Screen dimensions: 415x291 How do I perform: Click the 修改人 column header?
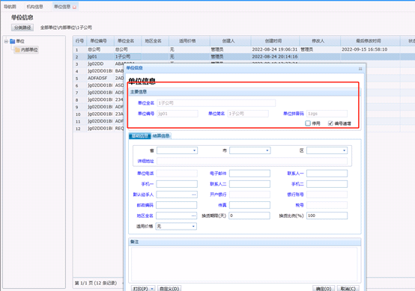(320, 41)
